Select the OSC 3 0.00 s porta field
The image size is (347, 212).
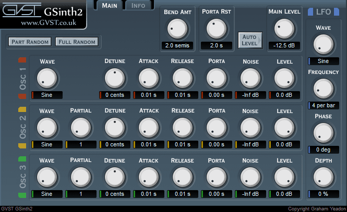point(217,194)
